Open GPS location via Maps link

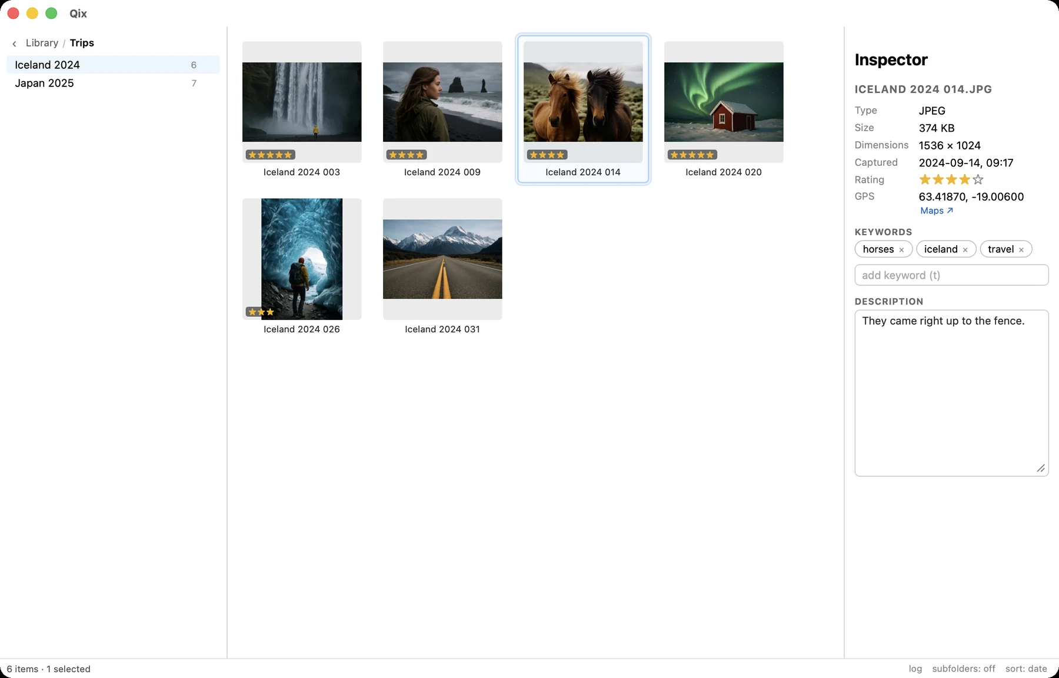coord(937,211)
